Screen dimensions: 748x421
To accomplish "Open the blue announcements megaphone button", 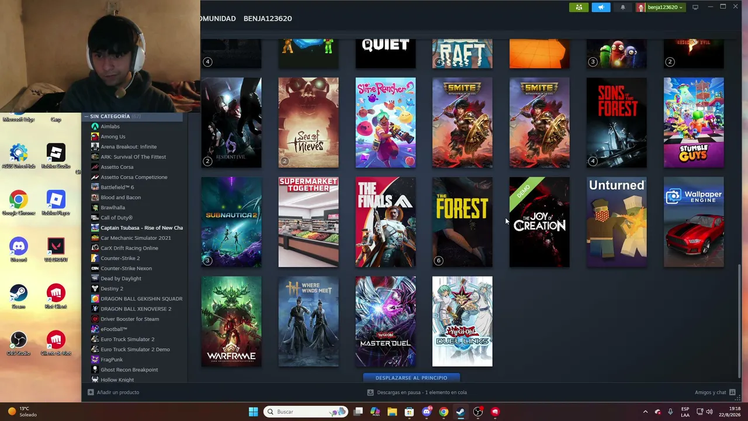I will [x=601, y=7].
